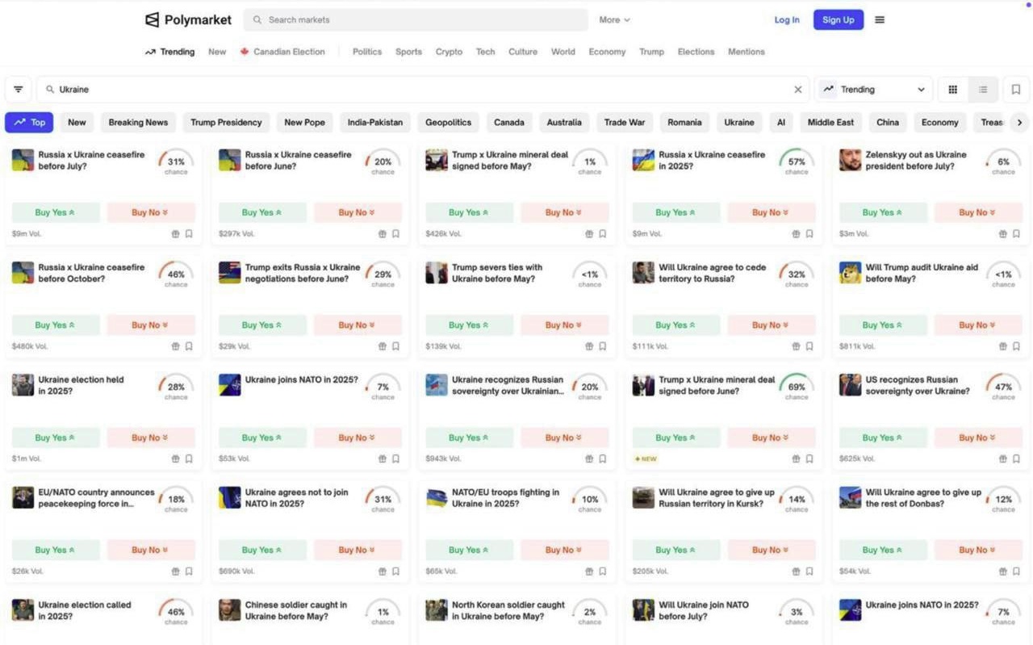This screenshot has width=1033, height=645.
Task: Bookmark the Zelenskyy out as president market
Action: (x=1016, y=234)
